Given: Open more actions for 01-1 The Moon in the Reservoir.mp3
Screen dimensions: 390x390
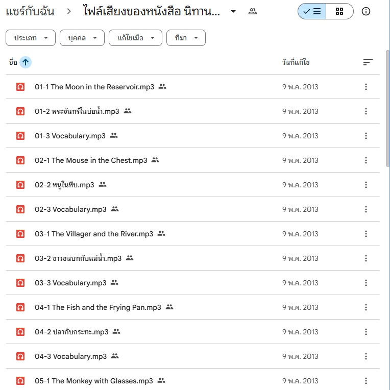Looking at the screenshot, I should [365, 87].
